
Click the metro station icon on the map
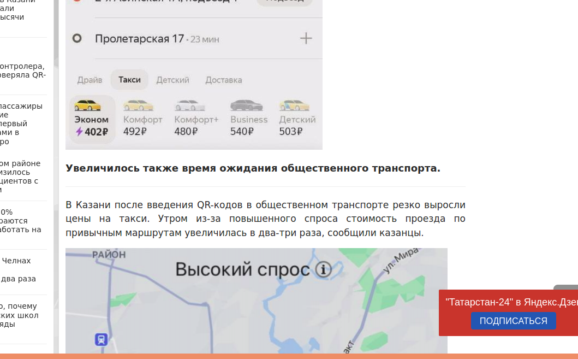coord(100,339)
